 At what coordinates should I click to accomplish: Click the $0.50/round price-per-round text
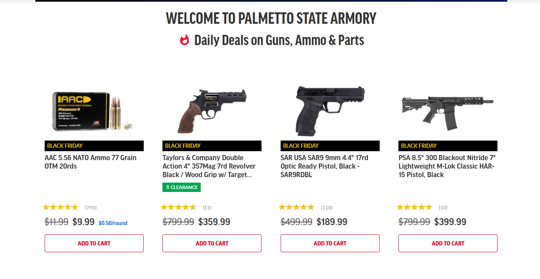pyautogui.click(x=113, y=223)
